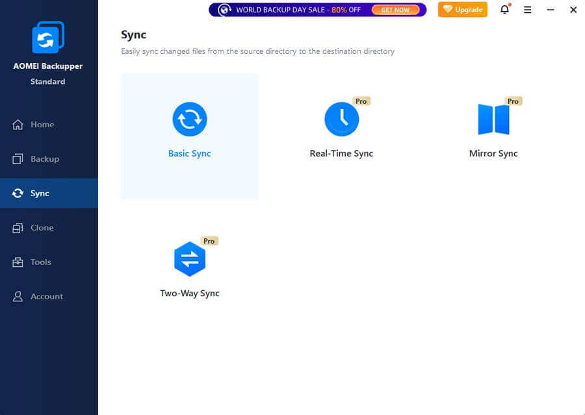Click the Mirror Sync text label
The width and height of the screenshot is (585, 415).
(493, 154)
